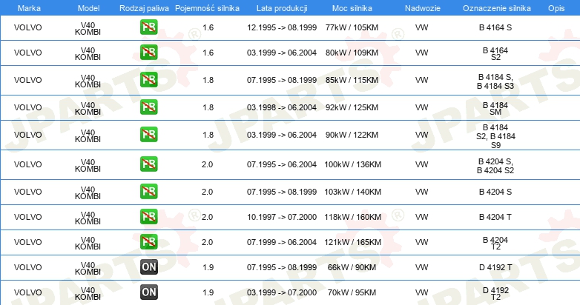
Task: Click production dates 07.1999 -> 06.2004
Action: click(282, 242)
